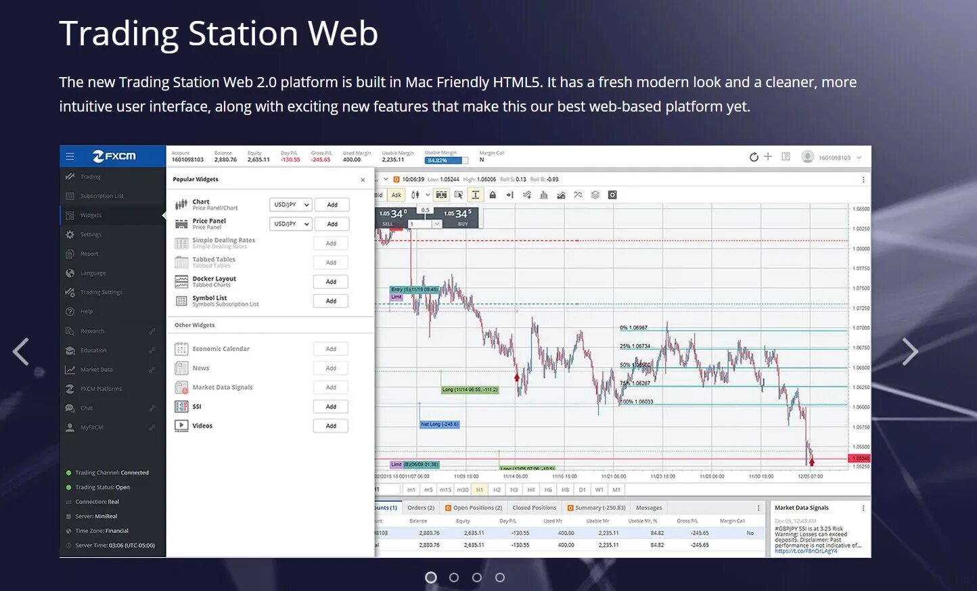The image size is (977, 591).
Task: Click the layers icon in chart toolbar
Action: point(595,195)
